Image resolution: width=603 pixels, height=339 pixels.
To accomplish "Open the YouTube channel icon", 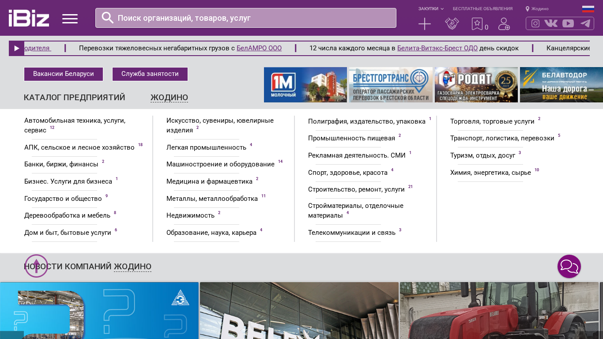I will click(568, 23).
